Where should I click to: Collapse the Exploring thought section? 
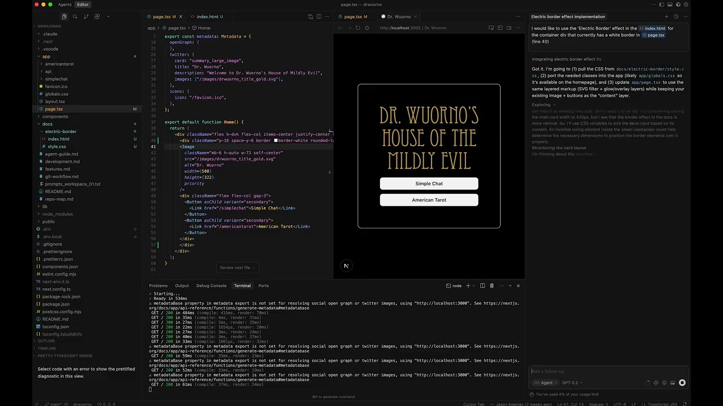click(543, 105)
